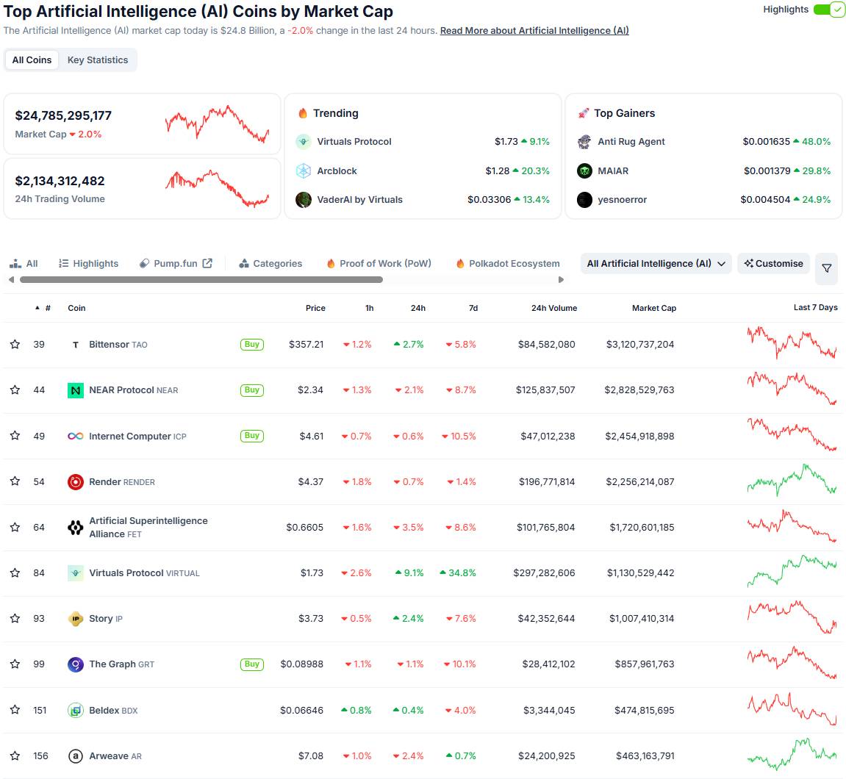Star Artificial Superintelligence Alliance
This screenshot has width=846, height=779.
click(15, 527)
